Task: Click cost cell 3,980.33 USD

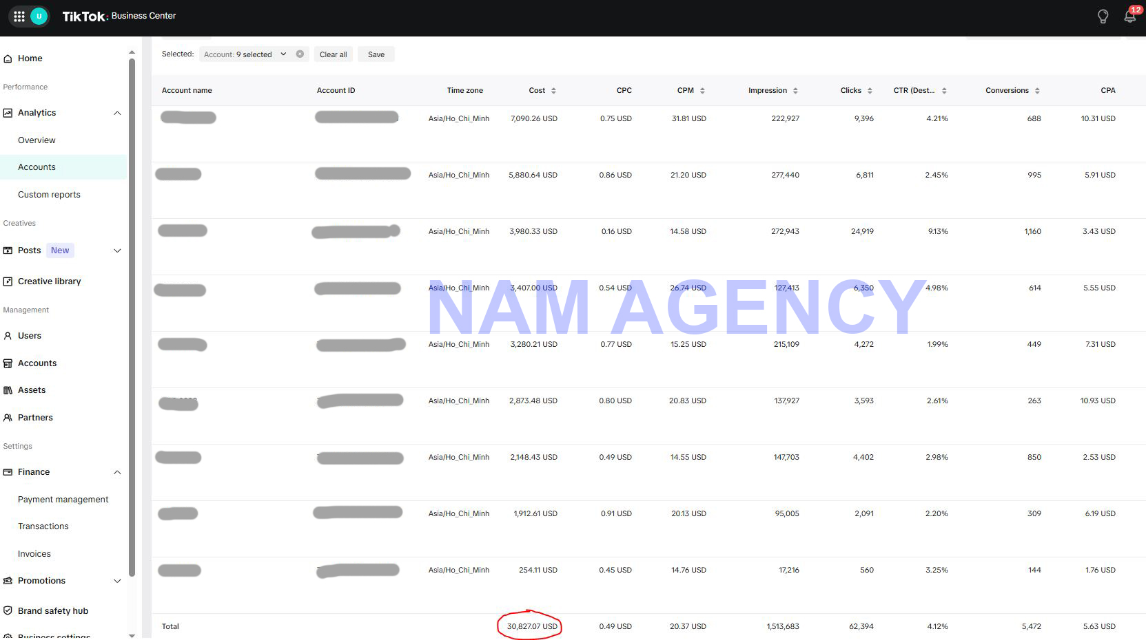Action: 533,232
